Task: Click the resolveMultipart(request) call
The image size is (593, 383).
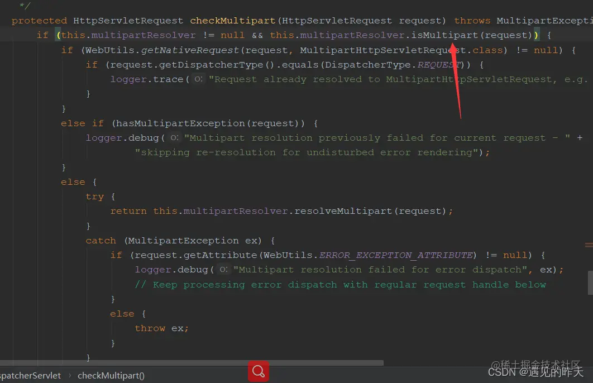Action: click(370, 211)
